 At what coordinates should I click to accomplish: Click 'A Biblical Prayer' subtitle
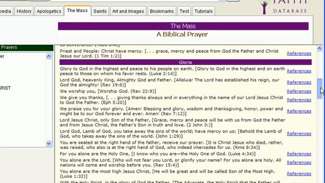(x=182, y=34)
